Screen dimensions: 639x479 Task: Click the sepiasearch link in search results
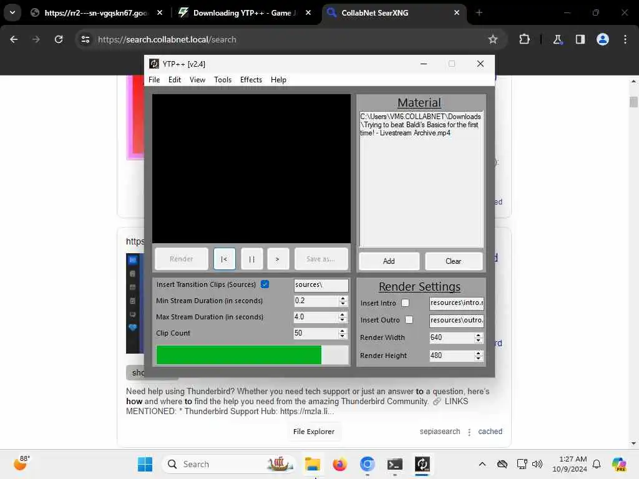coord(440,432)
